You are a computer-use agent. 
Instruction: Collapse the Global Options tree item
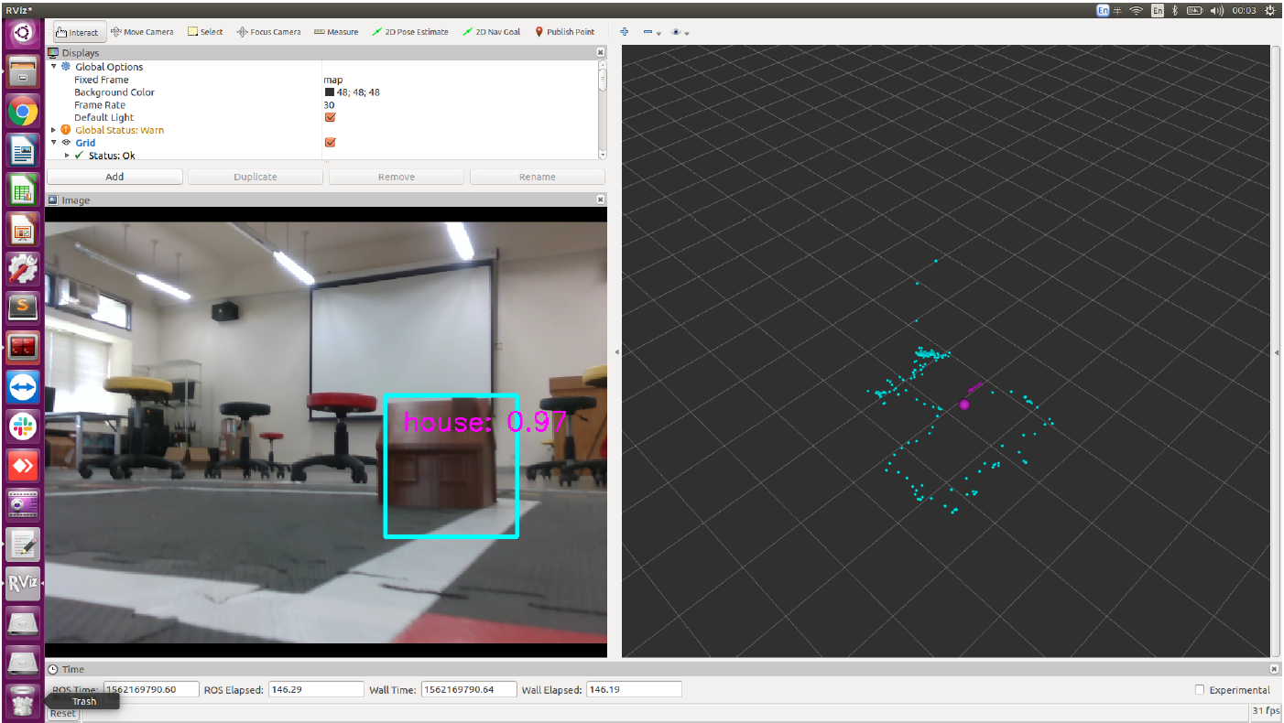[54, 67]
